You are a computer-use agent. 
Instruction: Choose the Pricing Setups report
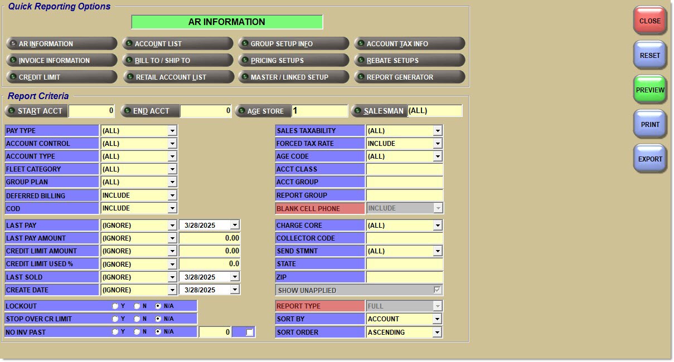tap(293, 61)
